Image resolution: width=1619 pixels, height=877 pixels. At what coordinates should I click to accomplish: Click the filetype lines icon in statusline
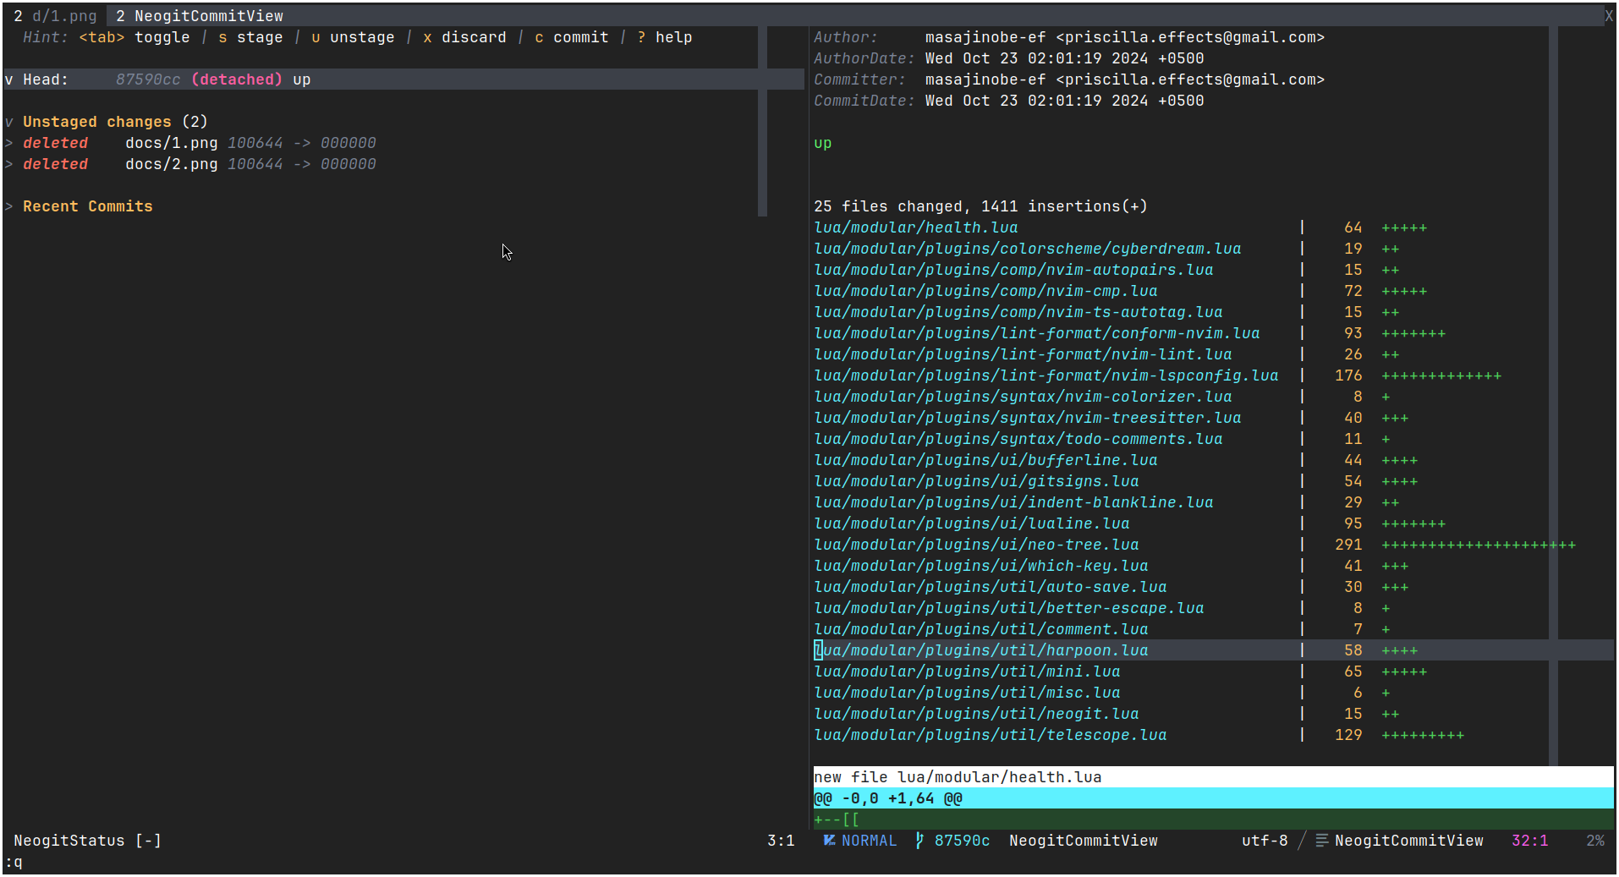click(x=1322, y=841)
